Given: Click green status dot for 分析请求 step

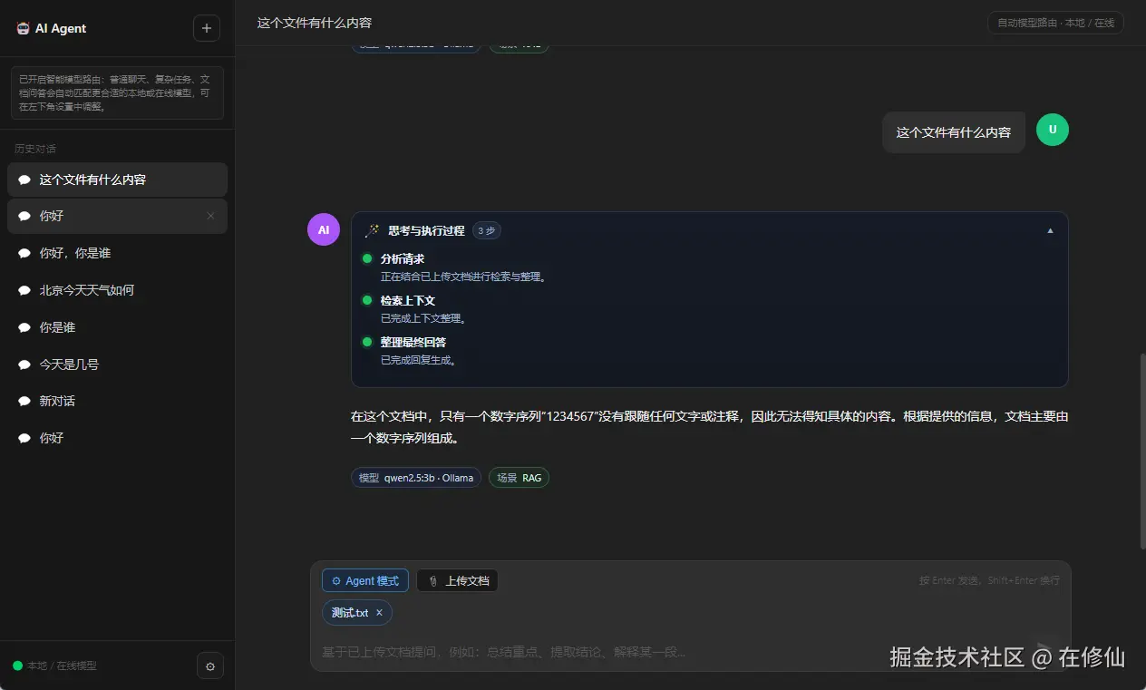Looking at the screenshot, I should pos(367,258).
